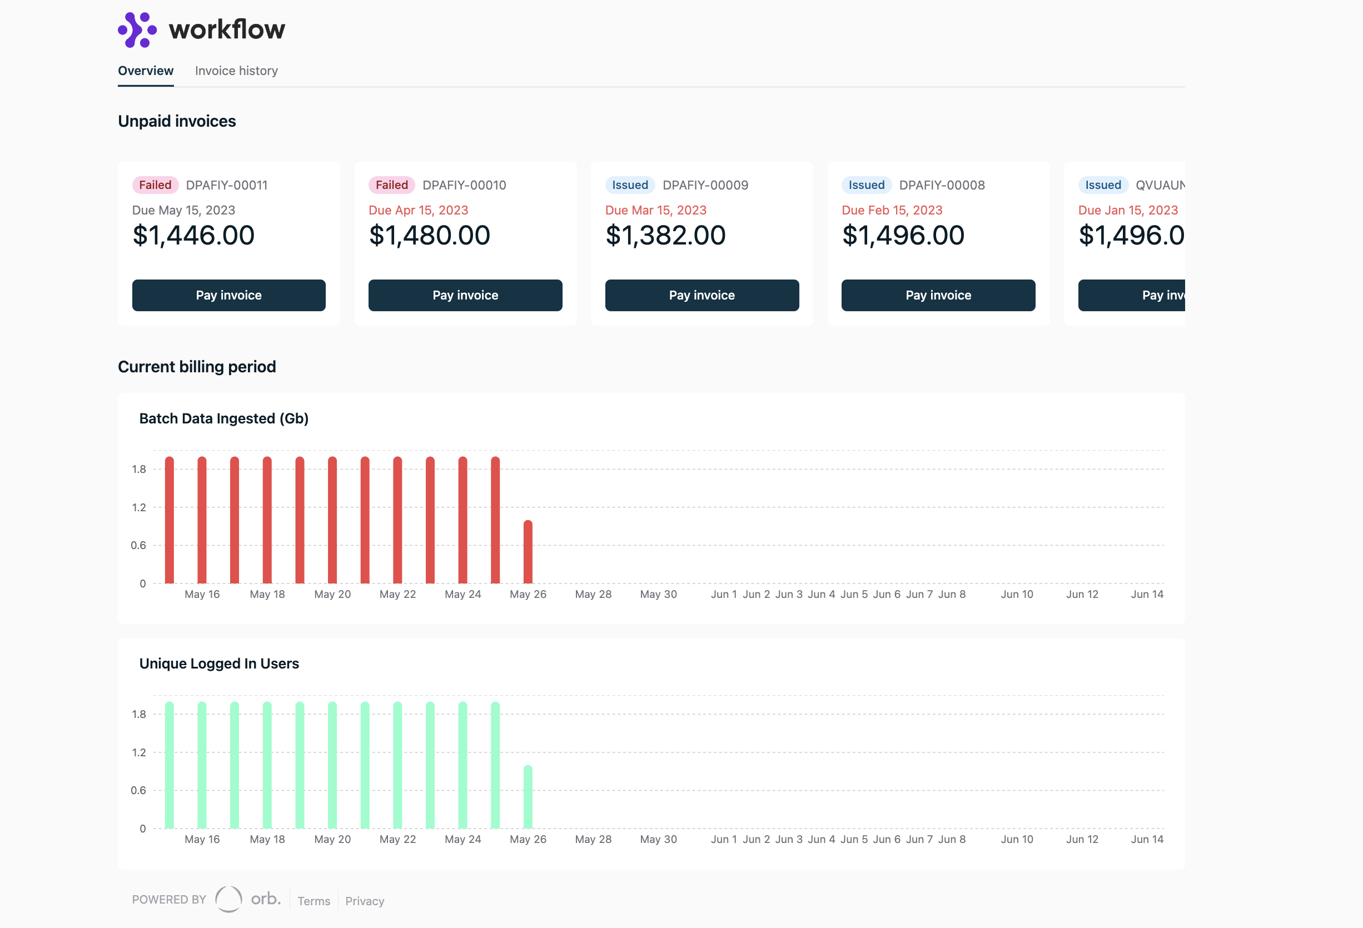Image resolution: width=1363 pixels, height=928 pixels.
Task: Pay invoice DPAFIY-00010
Action: 465,295
